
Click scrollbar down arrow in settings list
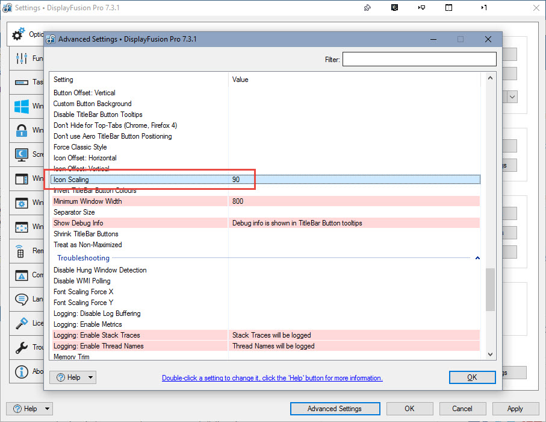490,354
